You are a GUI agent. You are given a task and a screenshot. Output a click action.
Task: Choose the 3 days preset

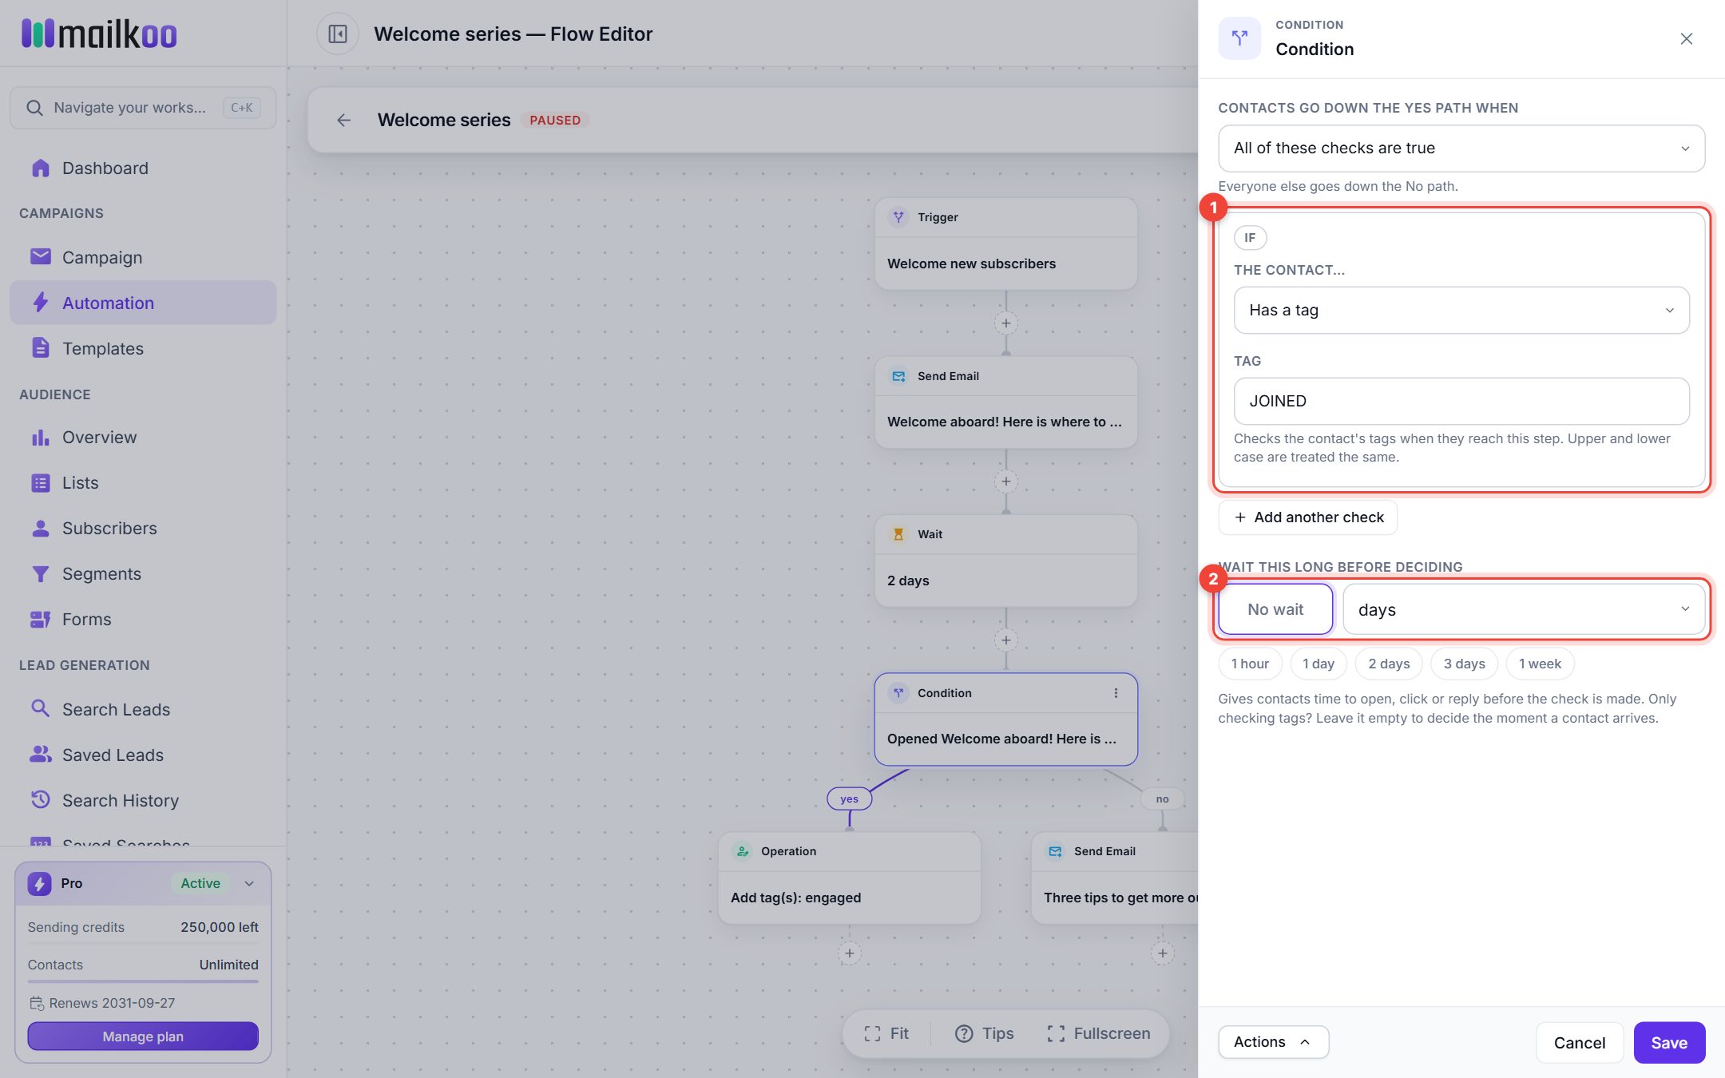tap(1464, 664)
